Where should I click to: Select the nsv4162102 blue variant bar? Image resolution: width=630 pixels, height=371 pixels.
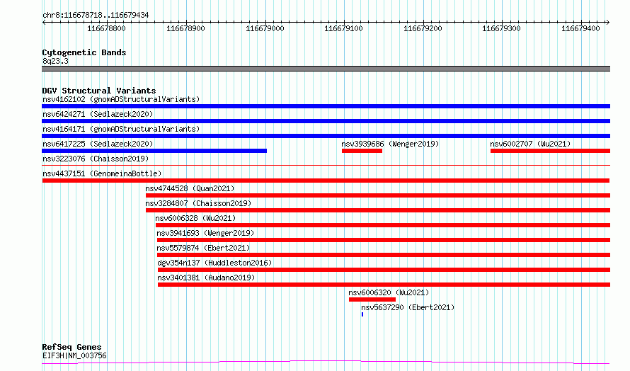click(x=326, y=106)
